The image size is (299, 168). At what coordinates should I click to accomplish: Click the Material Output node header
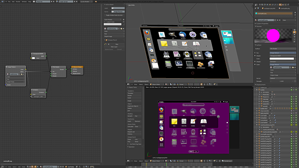click(77, 67)
